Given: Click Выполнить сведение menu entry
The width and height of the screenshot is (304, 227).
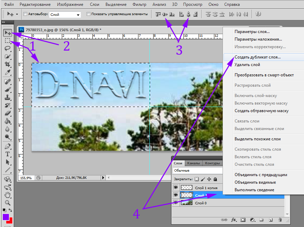Looking at the screenshot, I should (264, 190).
